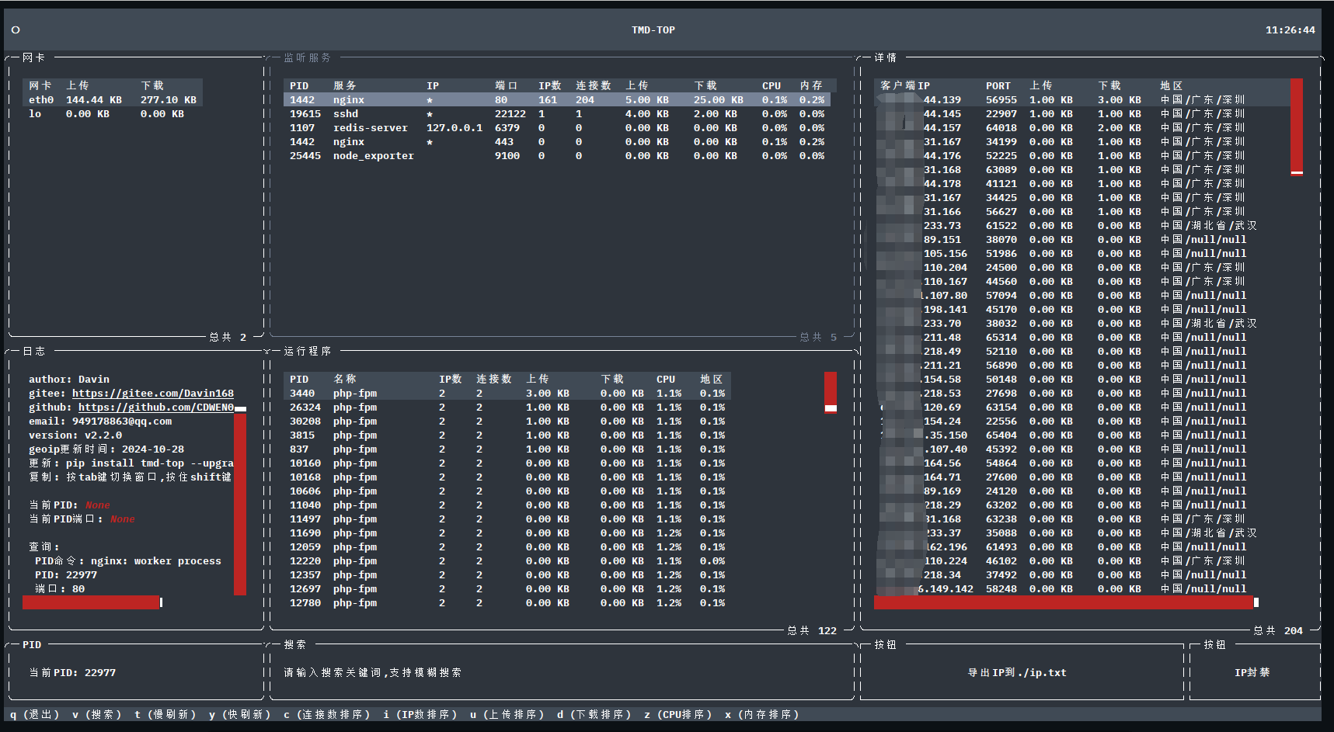Click the circle icon in the header

pos(16,30)
